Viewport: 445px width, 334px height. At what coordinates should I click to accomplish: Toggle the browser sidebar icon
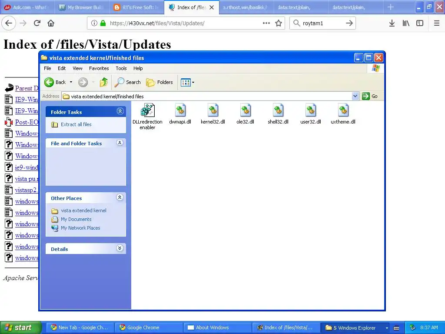420,23
